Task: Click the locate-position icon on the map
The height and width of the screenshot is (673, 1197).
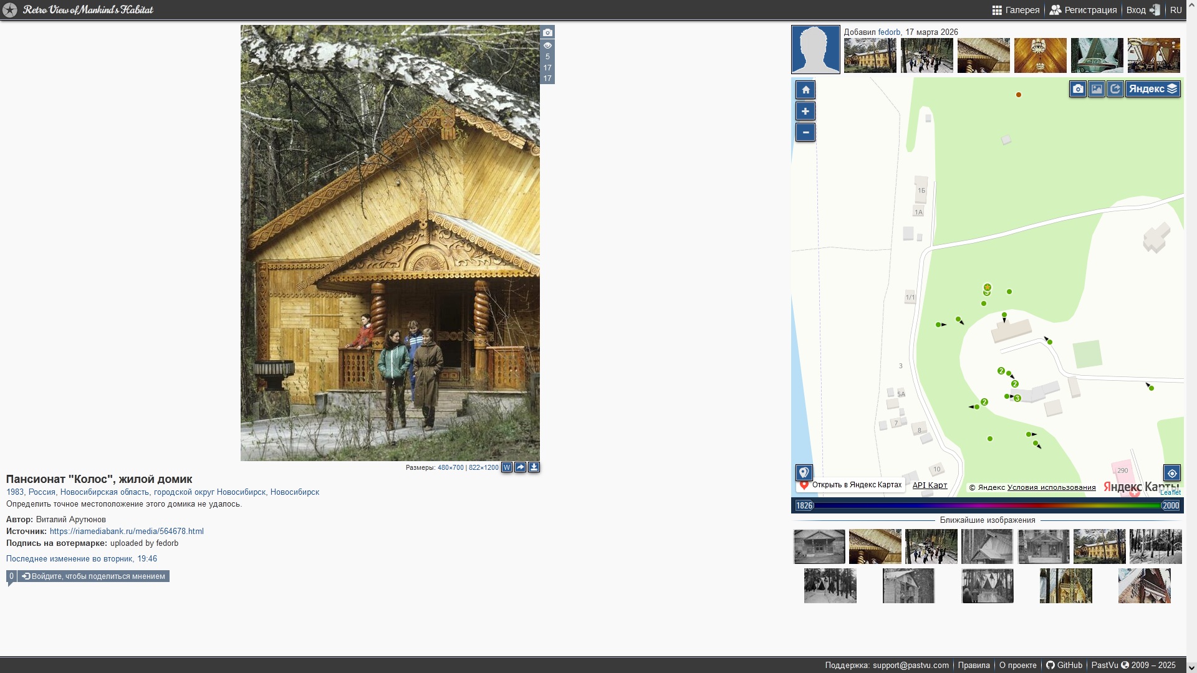Action: click(1172, 473)
